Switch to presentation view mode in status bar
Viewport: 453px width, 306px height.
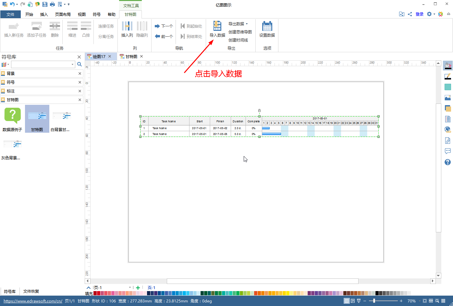point(359,301)
